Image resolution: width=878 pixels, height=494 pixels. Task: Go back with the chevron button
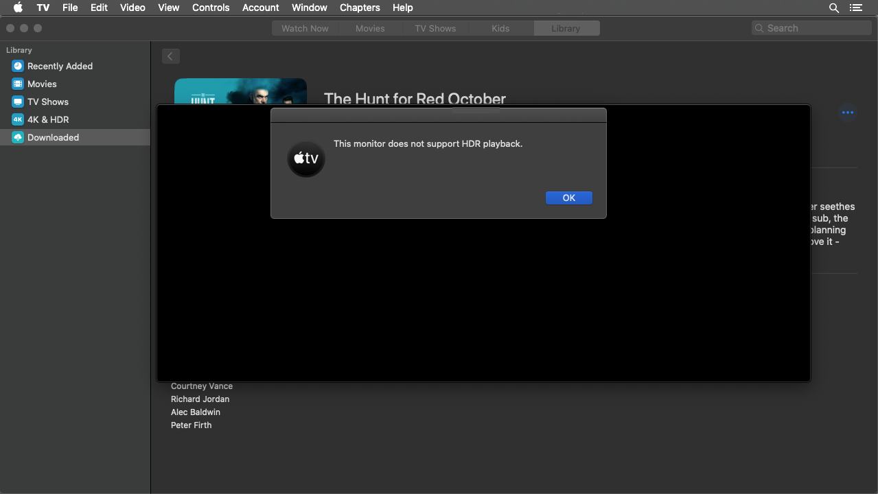coord(170,56)
